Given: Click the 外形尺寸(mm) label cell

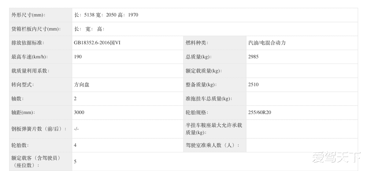Looking at the screenshot, I should (28, 15).
